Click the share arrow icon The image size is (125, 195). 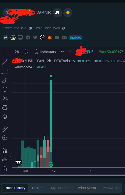6,38
